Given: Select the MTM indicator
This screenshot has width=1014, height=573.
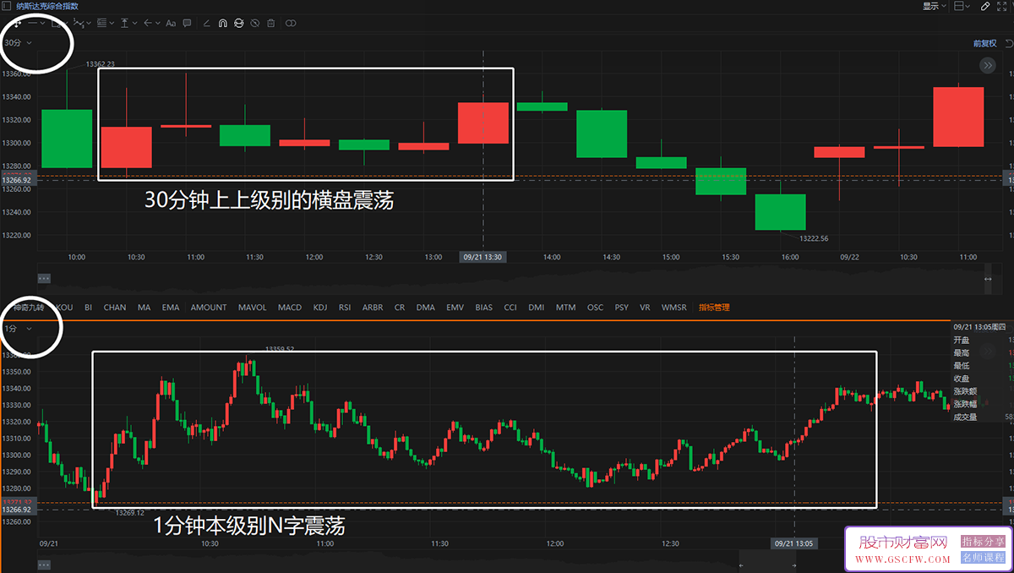Looking at the screenshot, I should 565,308.
